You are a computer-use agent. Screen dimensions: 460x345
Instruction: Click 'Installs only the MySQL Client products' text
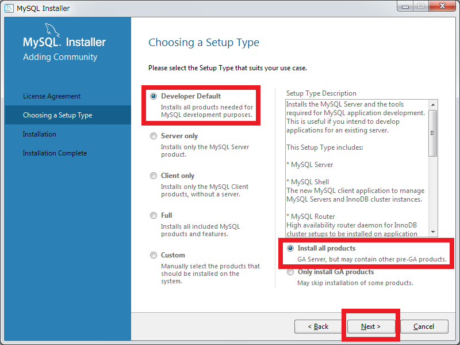[x=205, y=191]
